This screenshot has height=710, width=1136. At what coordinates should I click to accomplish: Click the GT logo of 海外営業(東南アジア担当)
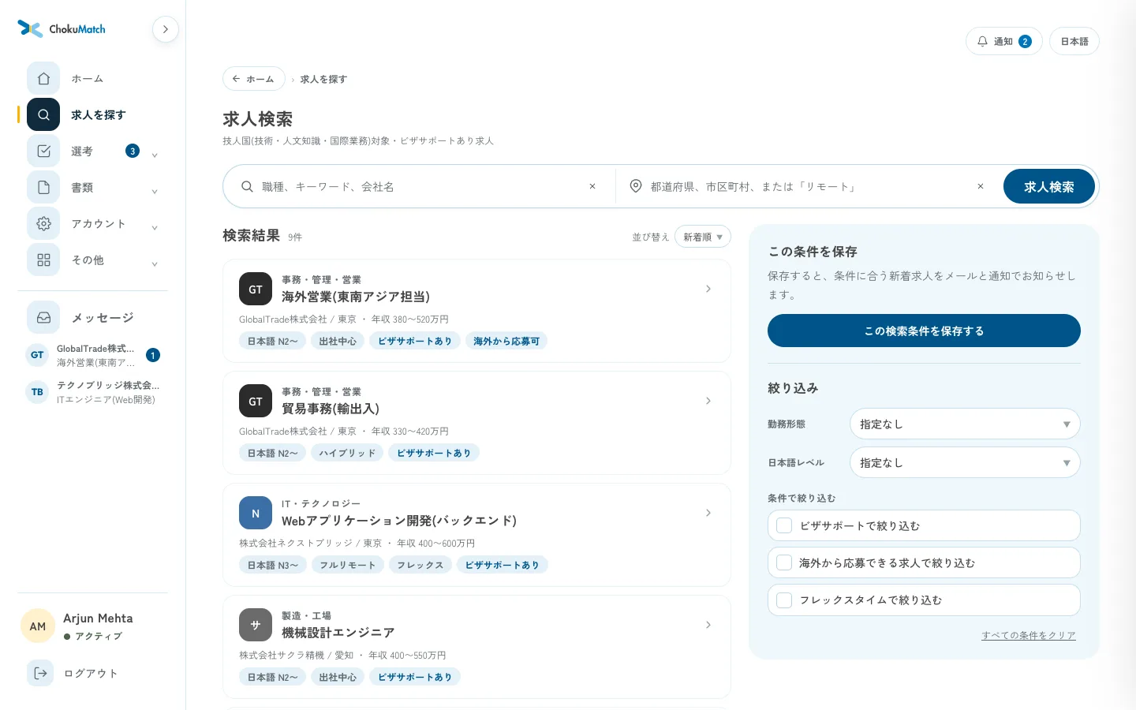coord(256,290)
